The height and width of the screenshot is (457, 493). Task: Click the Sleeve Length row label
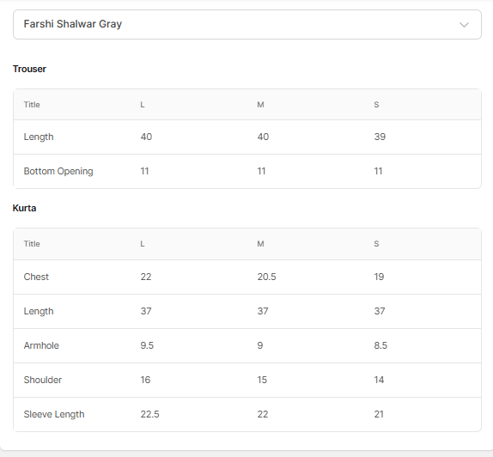54,415
